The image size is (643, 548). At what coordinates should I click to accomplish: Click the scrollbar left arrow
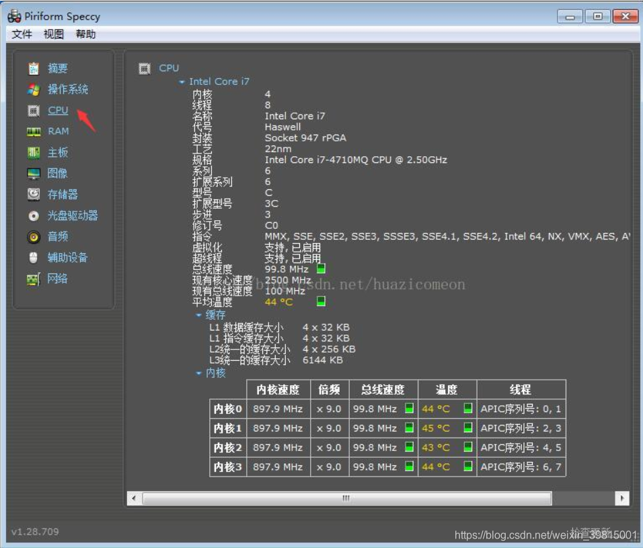[x=134, y=499]
